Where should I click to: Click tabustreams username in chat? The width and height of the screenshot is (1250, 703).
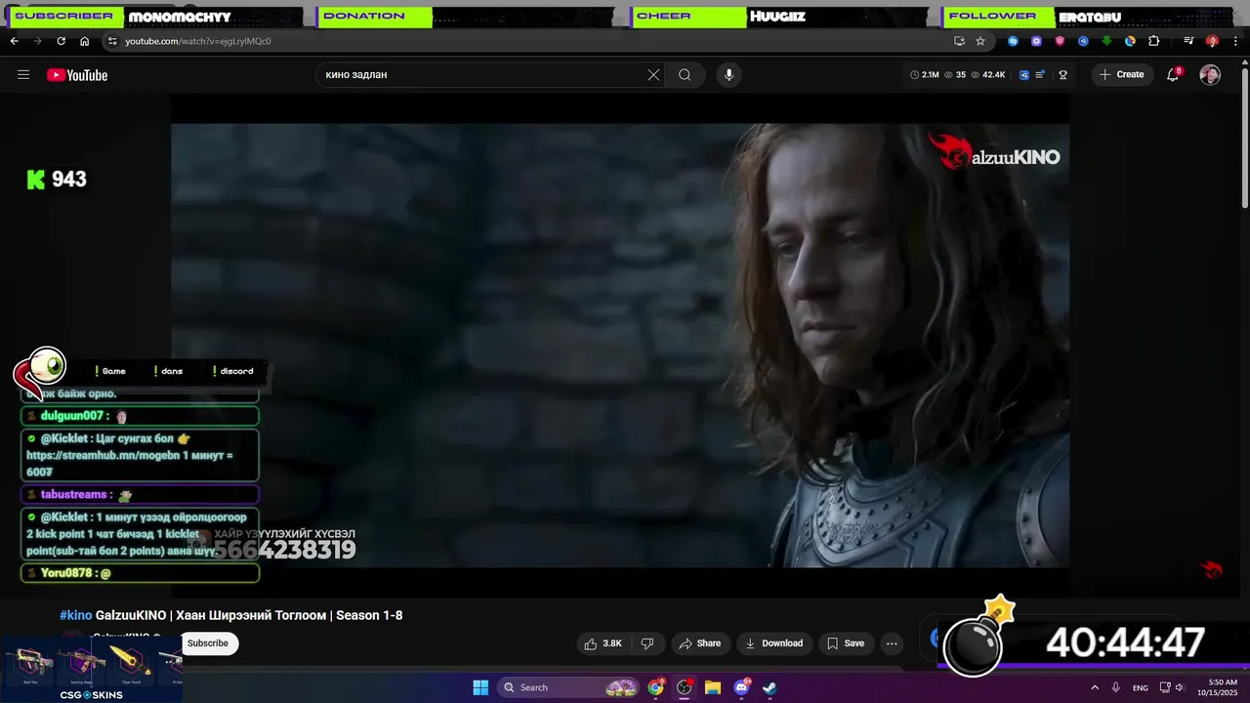tap(74, 495)
